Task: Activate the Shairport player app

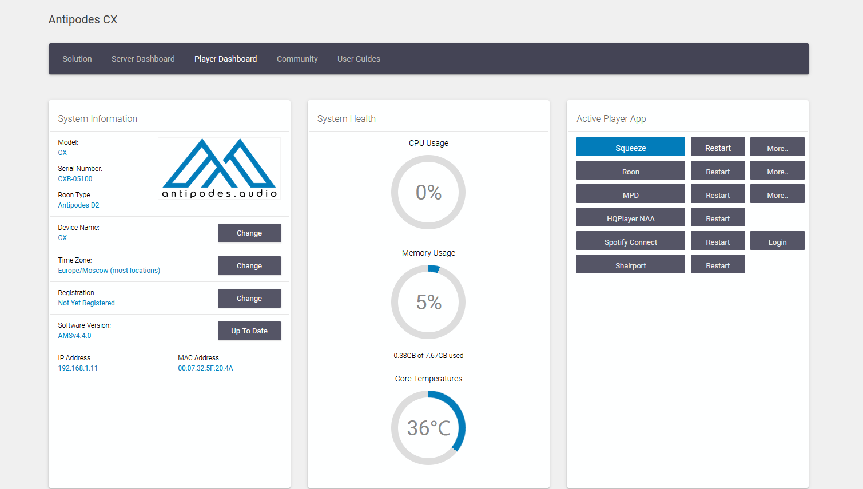Action: pos(631,264)
